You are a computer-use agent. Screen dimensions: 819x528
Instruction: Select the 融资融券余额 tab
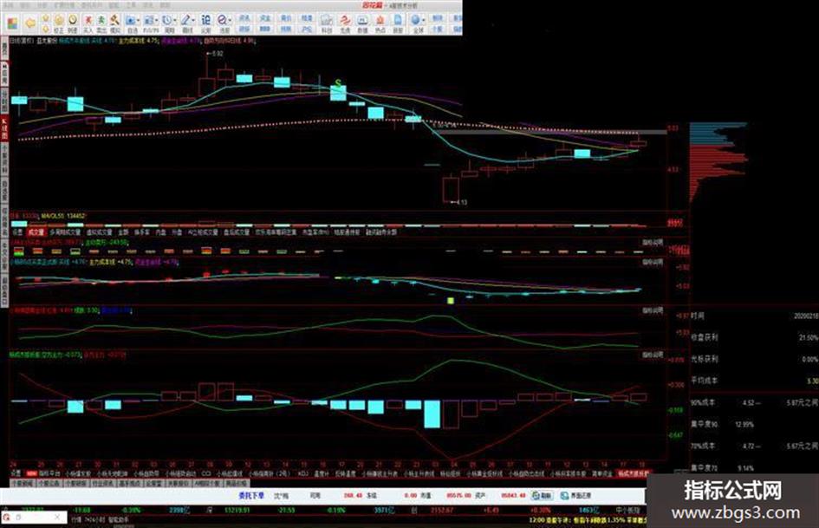(x=381, y=232)
